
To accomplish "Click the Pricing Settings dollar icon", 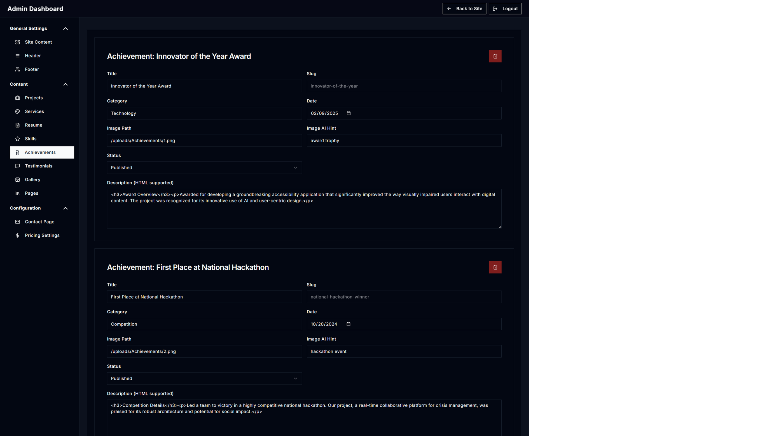I will coord(18,236).
